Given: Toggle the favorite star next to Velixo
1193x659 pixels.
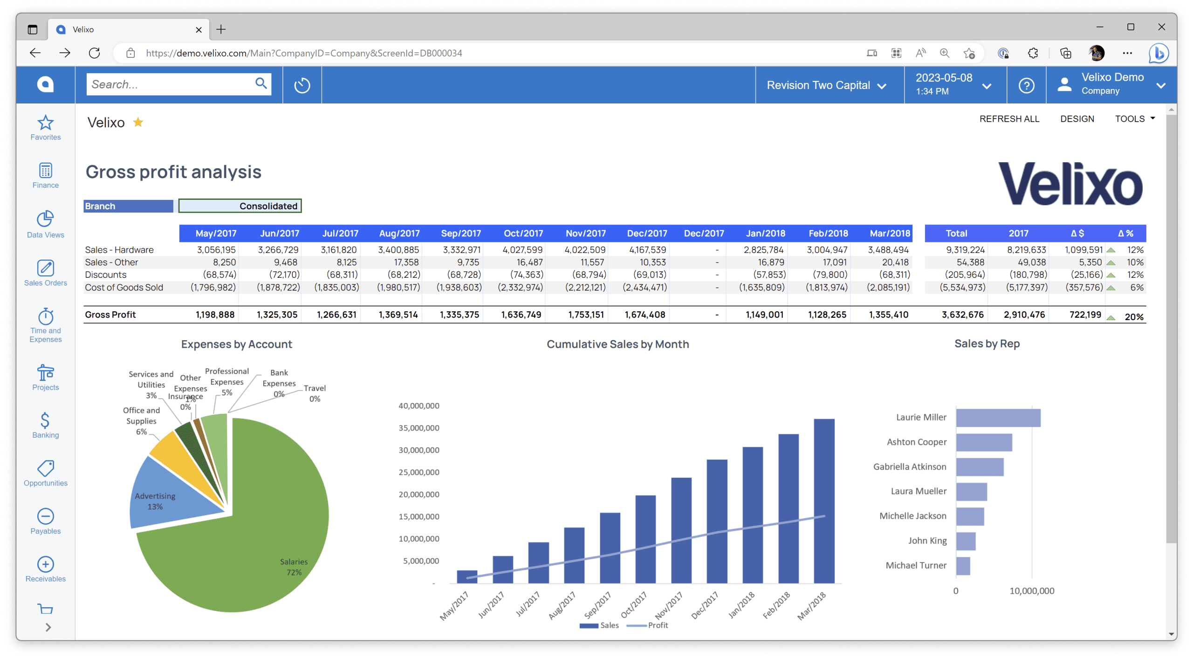Looking at the screenshot, I should pyautogui.click(x=138, y=122).
